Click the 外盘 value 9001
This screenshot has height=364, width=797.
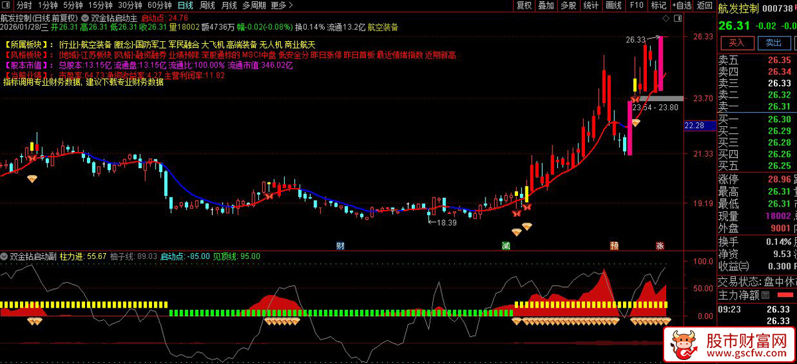[780, 228]
